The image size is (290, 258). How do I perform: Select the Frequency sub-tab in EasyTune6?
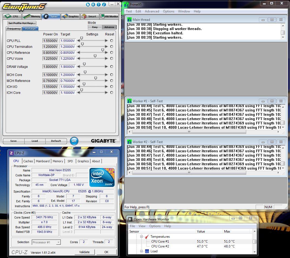coord(14,28)
